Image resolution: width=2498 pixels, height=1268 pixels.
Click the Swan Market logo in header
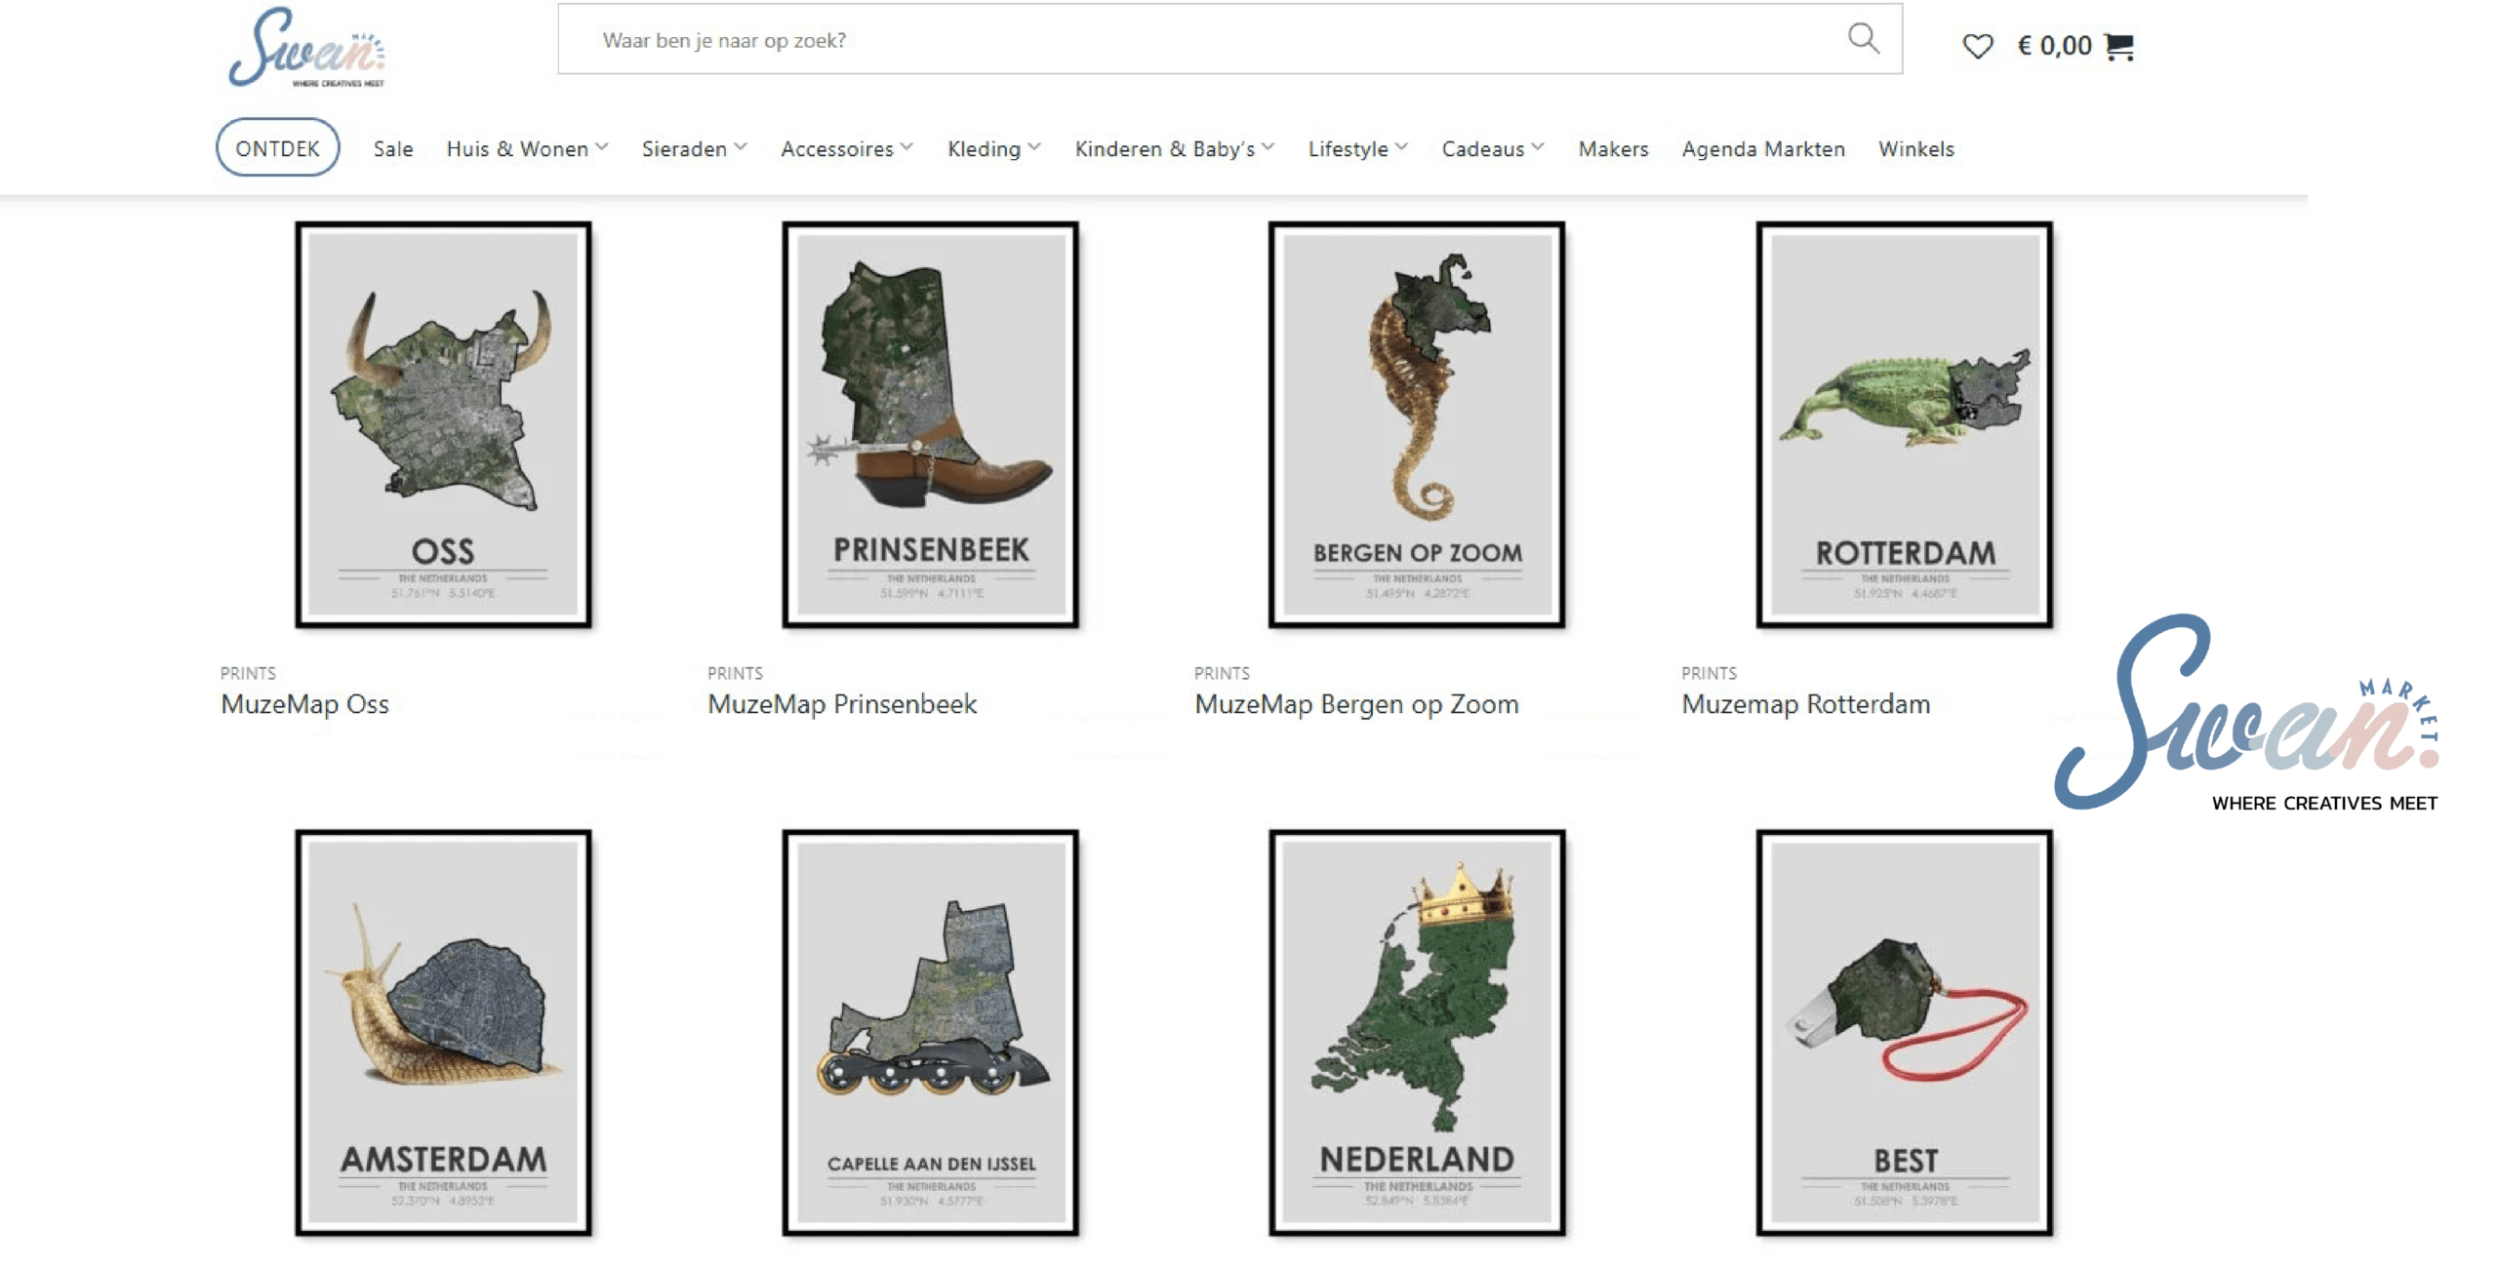coord(306,48)
